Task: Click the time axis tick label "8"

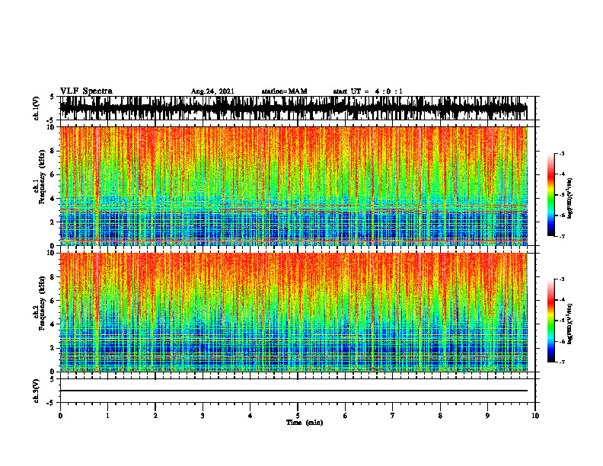Action: (x=440, y=416)
